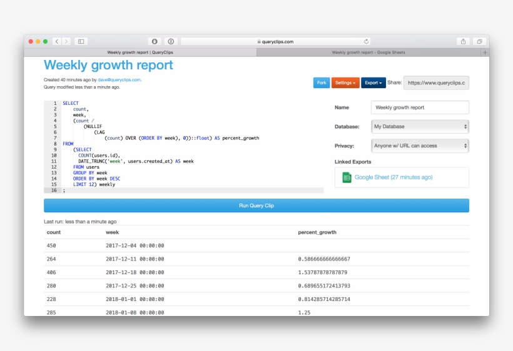This screenshot has height=351, width=513.
Task: Click line 14 ORDER BY week DESC
Action: click(x=96, y=179)
